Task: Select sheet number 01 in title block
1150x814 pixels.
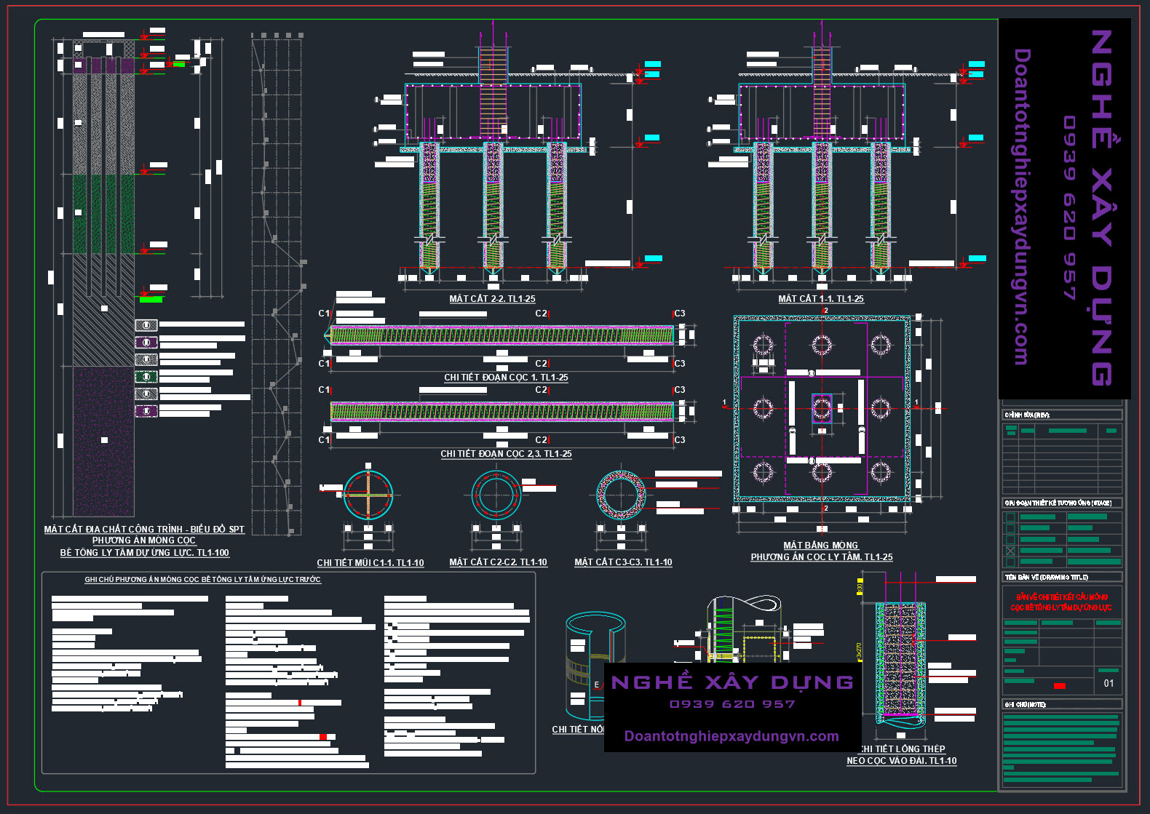Action: (x=1109, y=683)
